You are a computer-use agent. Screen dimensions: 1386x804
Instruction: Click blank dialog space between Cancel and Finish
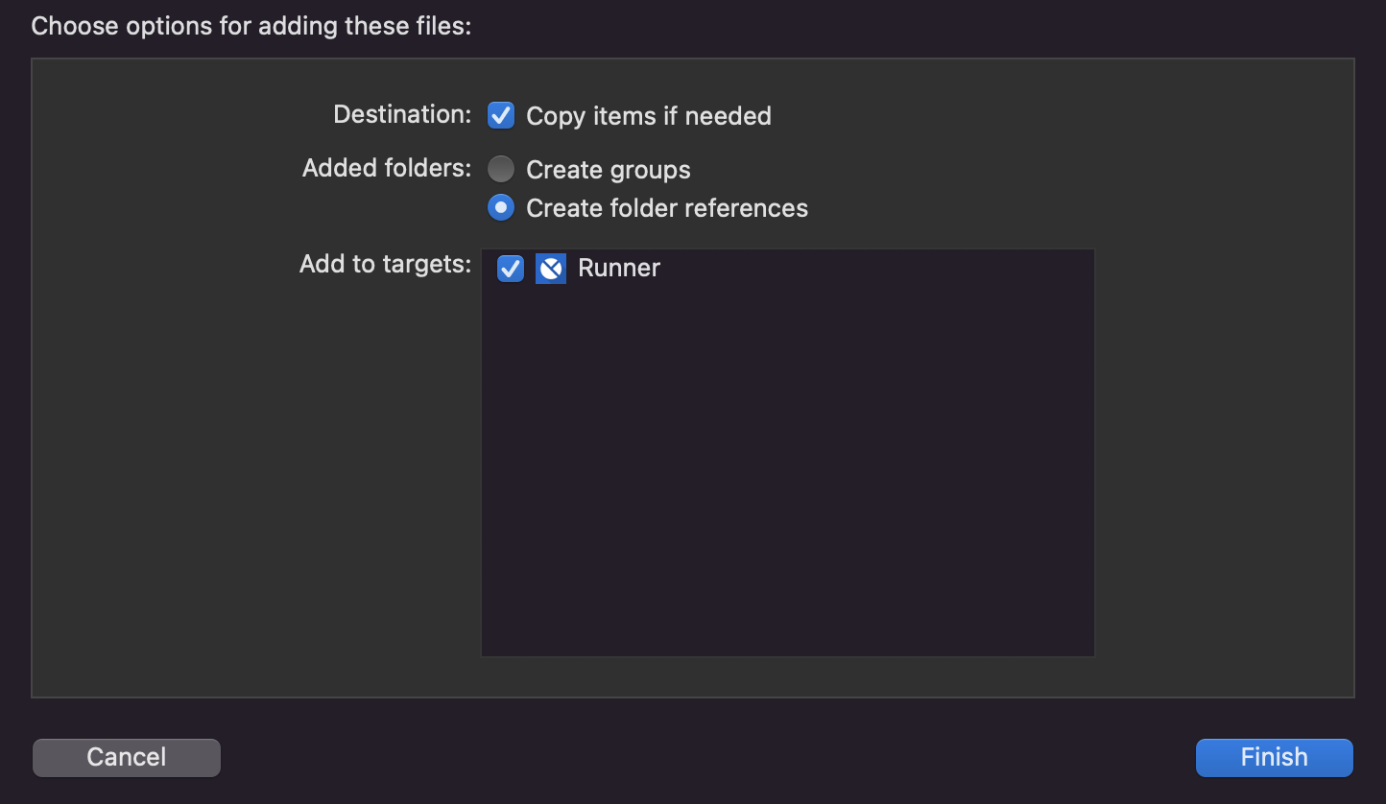tap(707, 757)
